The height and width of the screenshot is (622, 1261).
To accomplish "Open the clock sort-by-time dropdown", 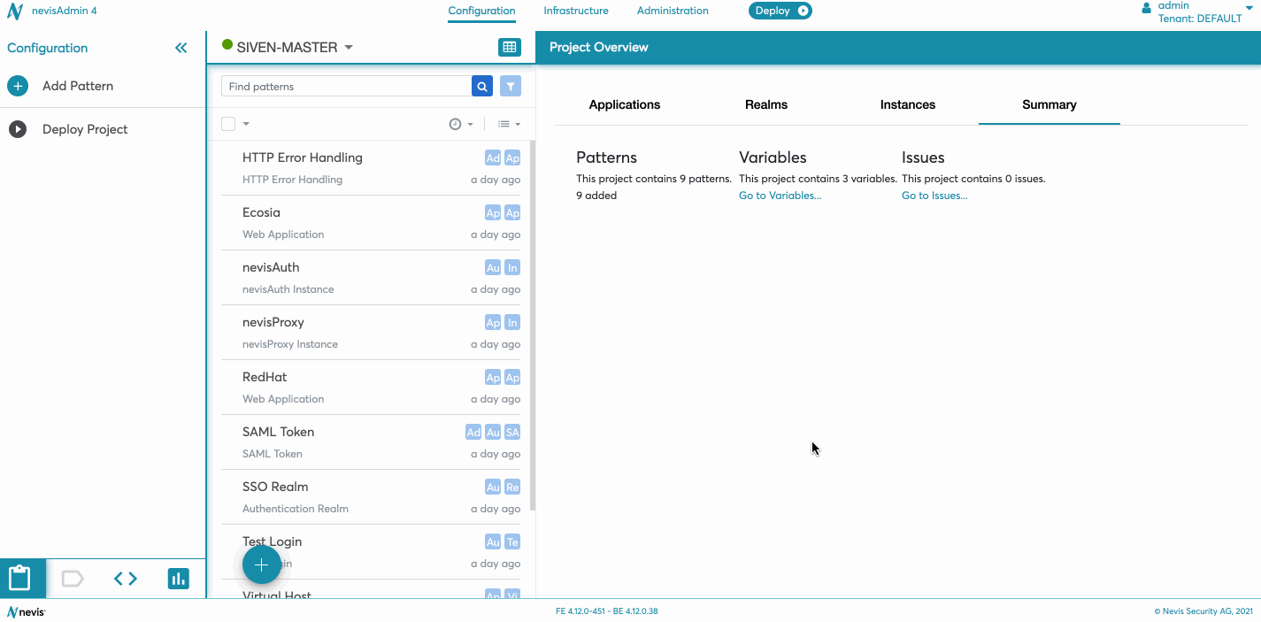I will pyautogui.click(x=461, y=125).
